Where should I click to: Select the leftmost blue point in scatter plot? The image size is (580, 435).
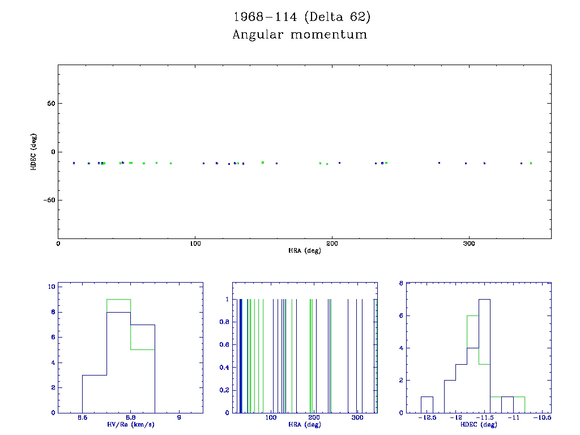(x=74, y=163)
